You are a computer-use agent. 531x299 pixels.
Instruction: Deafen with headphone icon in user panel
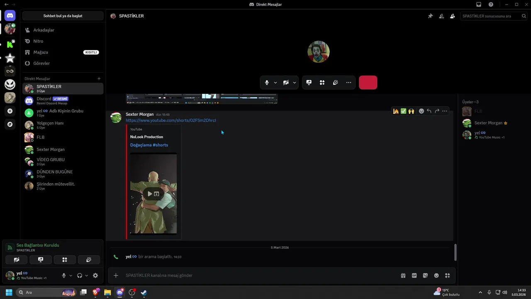tap(80, 275)
